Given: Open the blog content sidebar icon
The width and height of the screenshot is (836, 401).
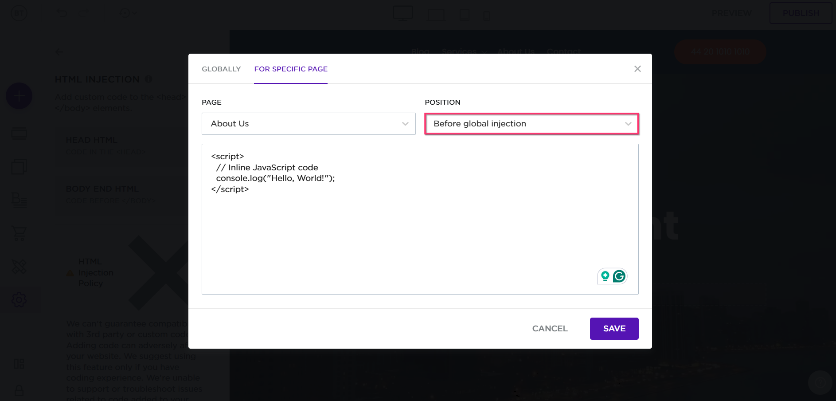Looking at the screenshot, I should pos(19,200).
